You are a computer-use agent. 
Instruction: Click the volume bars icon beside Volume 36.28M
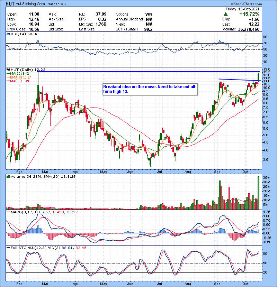click(8, 176)
